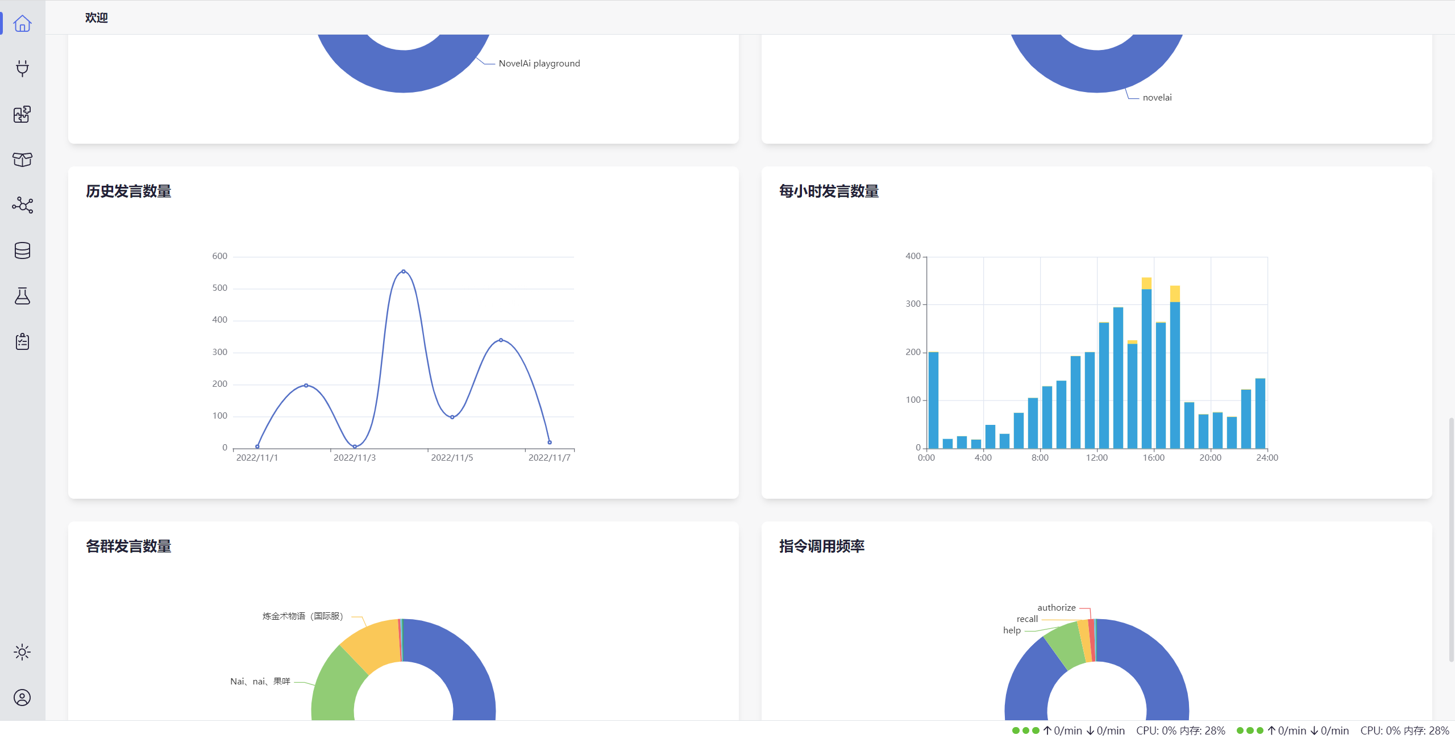Open the network graph icon

pyautogui.click(x=22, y=205)
